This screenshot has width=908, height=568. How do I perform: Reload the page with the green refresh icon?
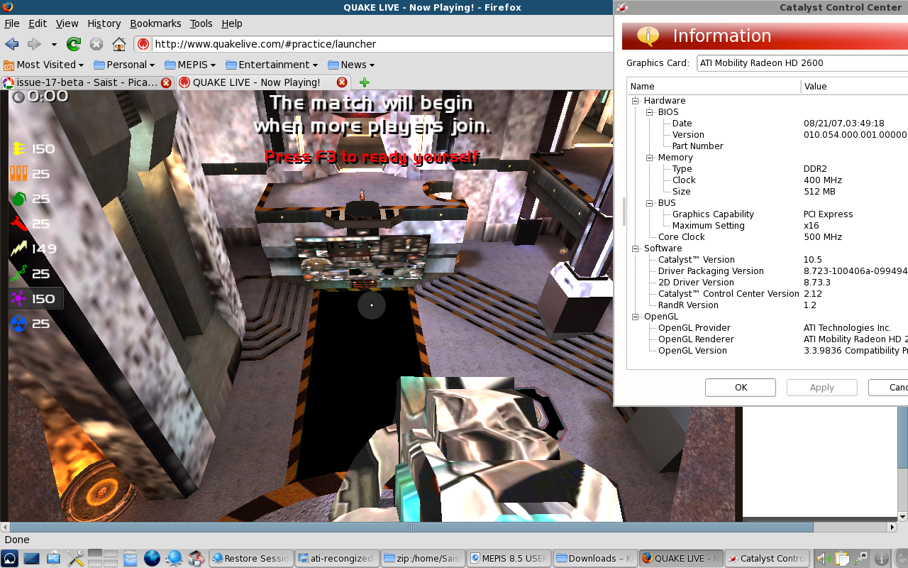pos(74,44)
